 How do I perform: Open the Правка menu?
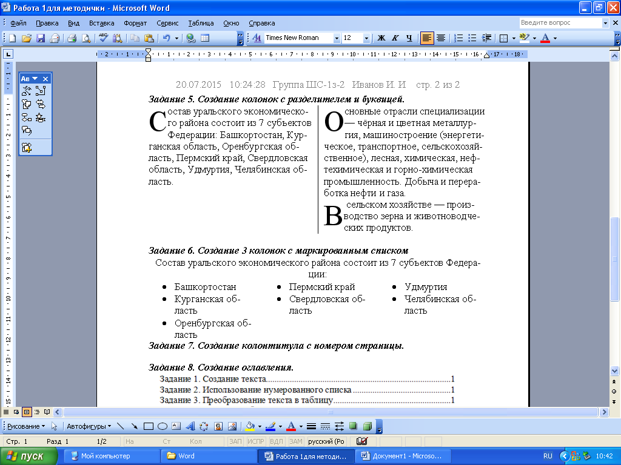point(47,23)
